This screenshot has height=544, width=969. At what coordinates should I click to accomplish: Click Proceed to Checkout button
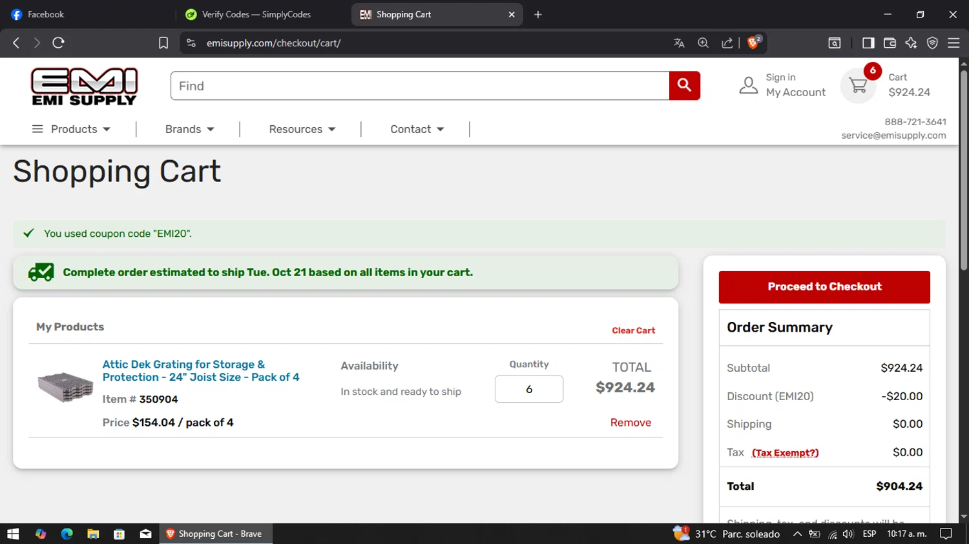824,287
